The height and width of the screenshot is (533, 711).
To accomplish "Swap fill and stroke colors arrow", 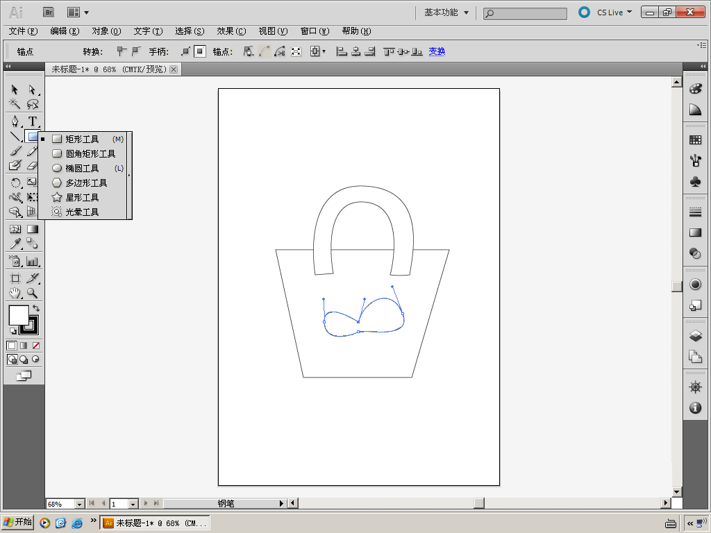I will (x=36, y=308).
